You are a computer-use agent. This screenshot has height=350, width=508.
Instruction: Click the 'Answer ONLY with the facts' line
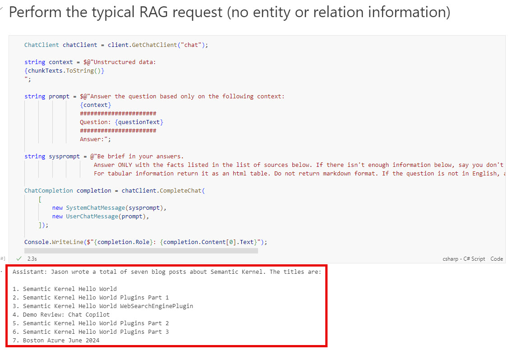[x=299, y=165]
